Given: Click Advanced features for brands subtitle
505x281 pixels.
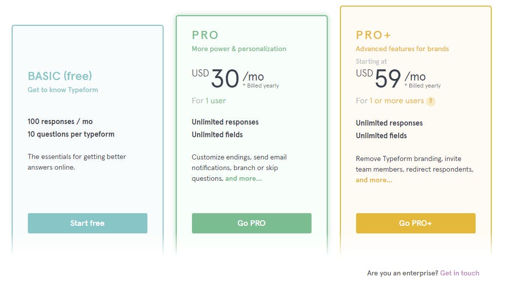Looking at the screenshot, I should (x=402, y=49).
